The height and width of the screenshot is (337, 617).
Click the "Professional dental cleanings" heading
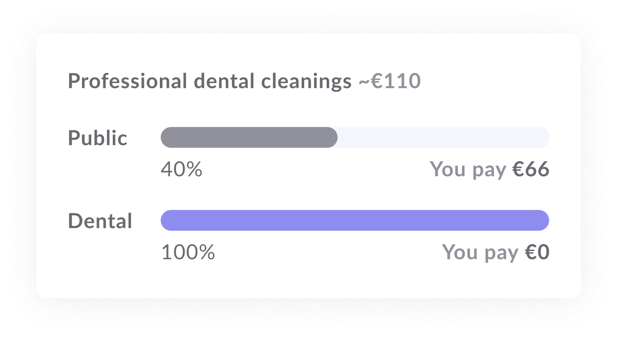[x=210, y=81]
